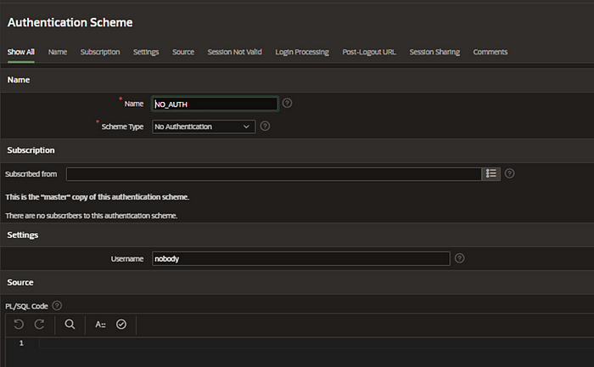Click the Username field label
594x367 pixels.
click(x=127, y=259)
